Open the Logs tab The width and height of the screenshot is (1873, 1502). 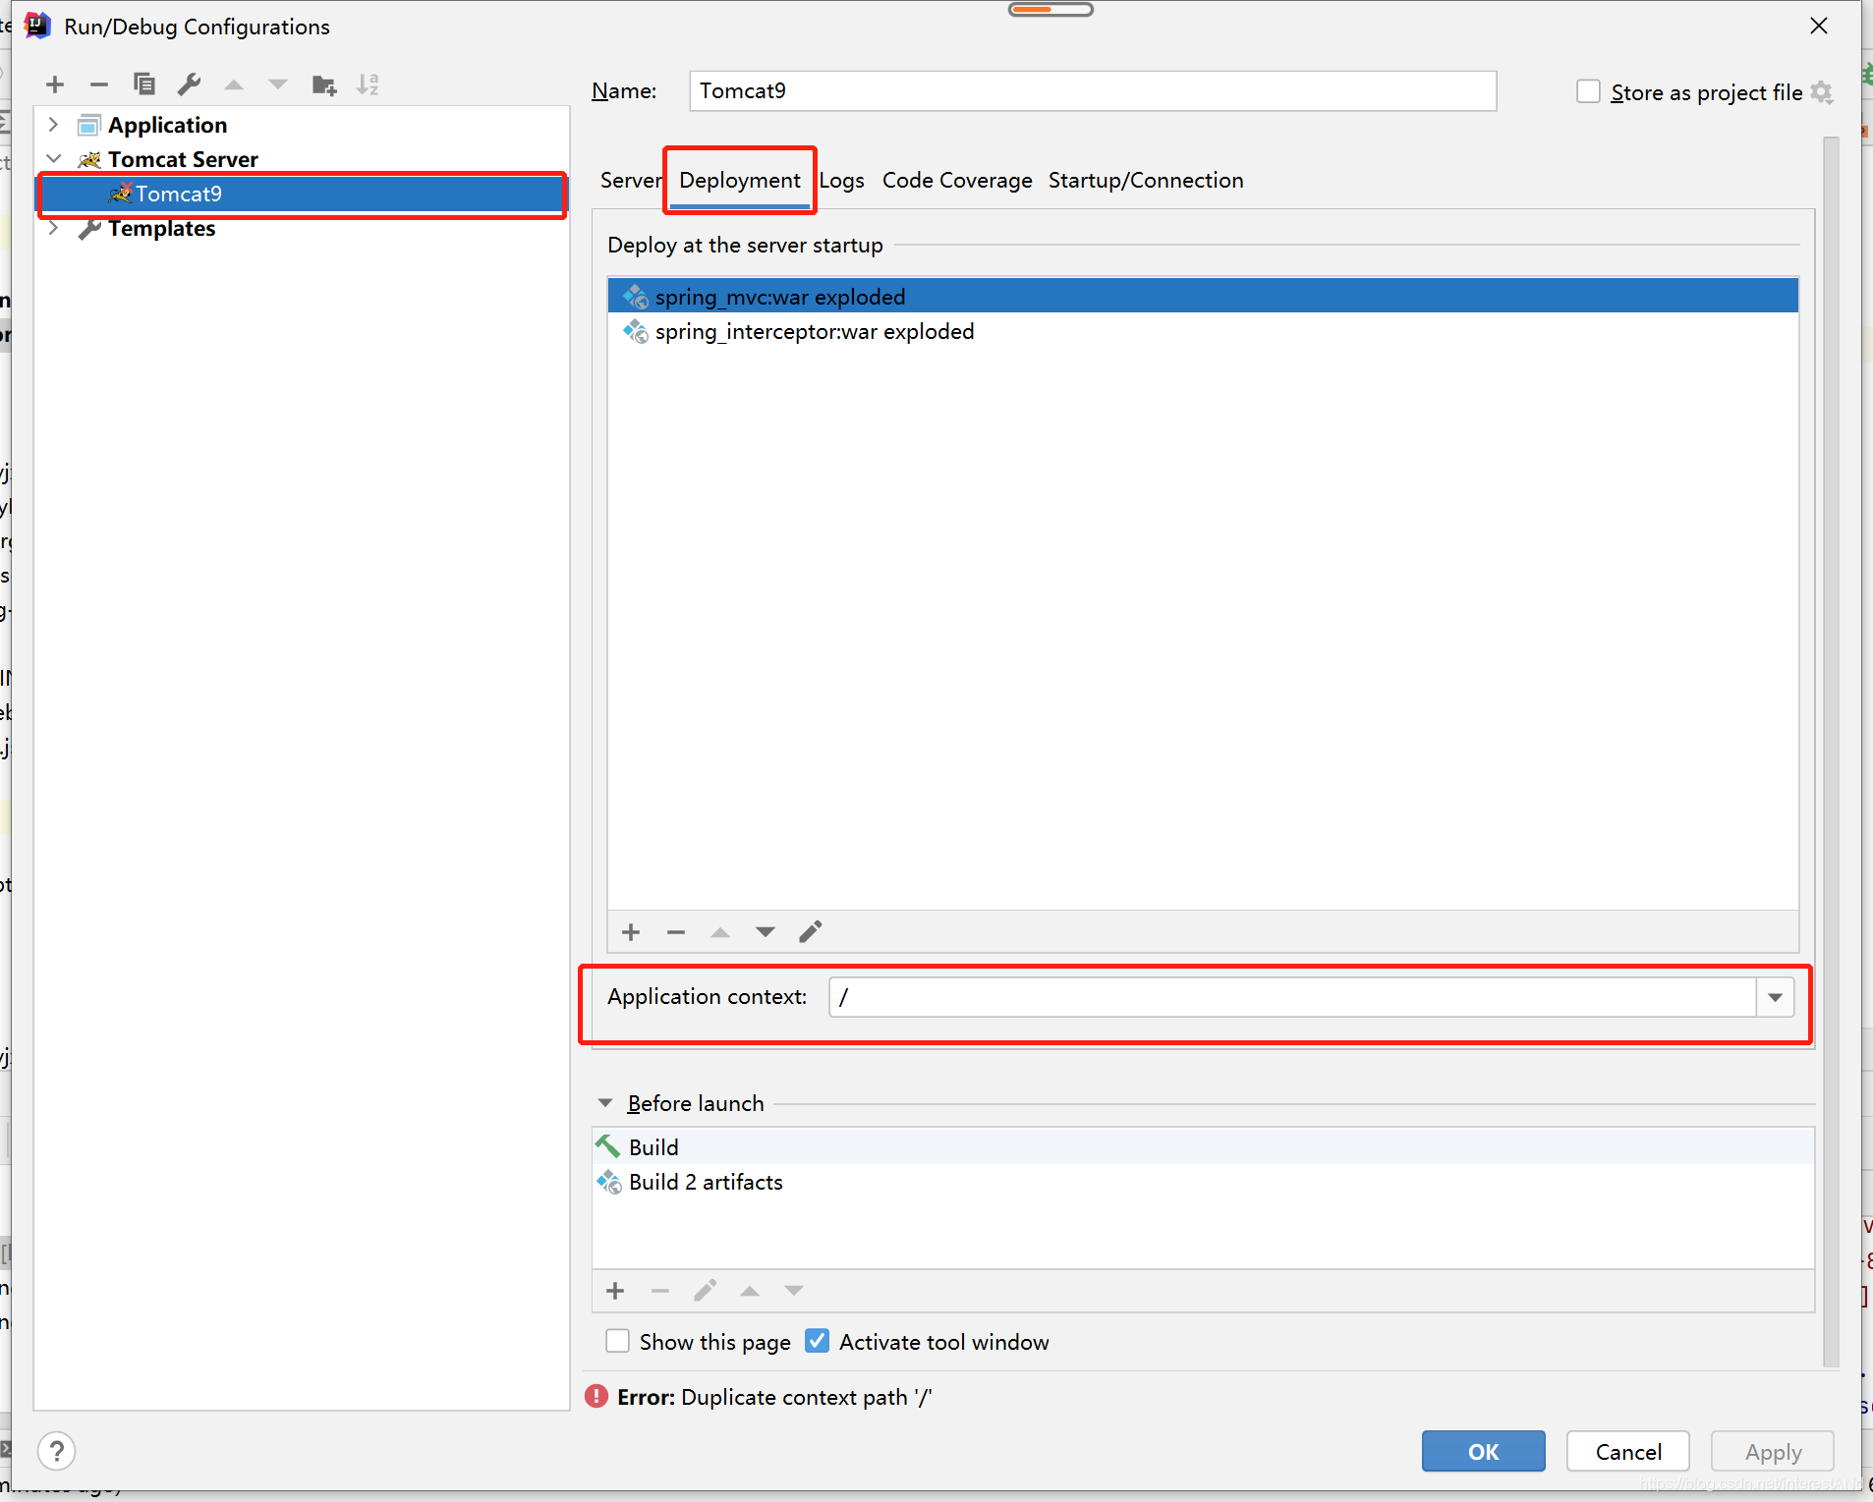842,180
